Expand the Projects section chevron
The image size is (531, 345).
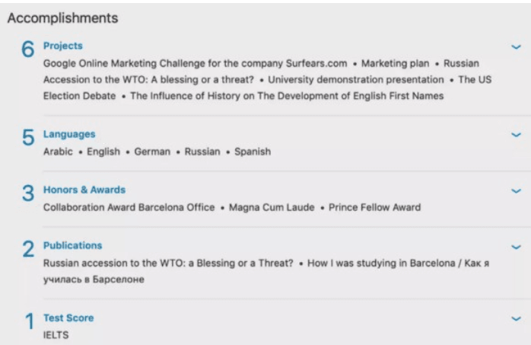(x=516, y=46)
